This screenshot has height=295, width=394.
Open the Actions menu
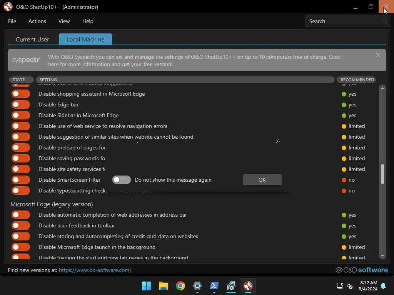[37, 22]
